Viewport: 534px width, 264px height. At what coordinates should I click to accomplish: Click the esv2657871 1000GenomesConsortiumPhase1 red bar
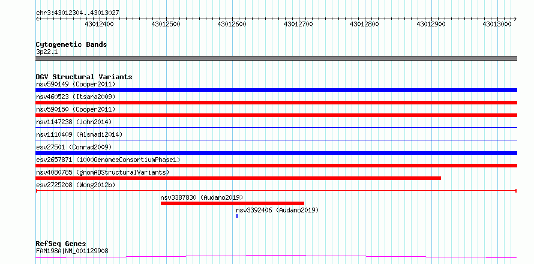point(276,166)
